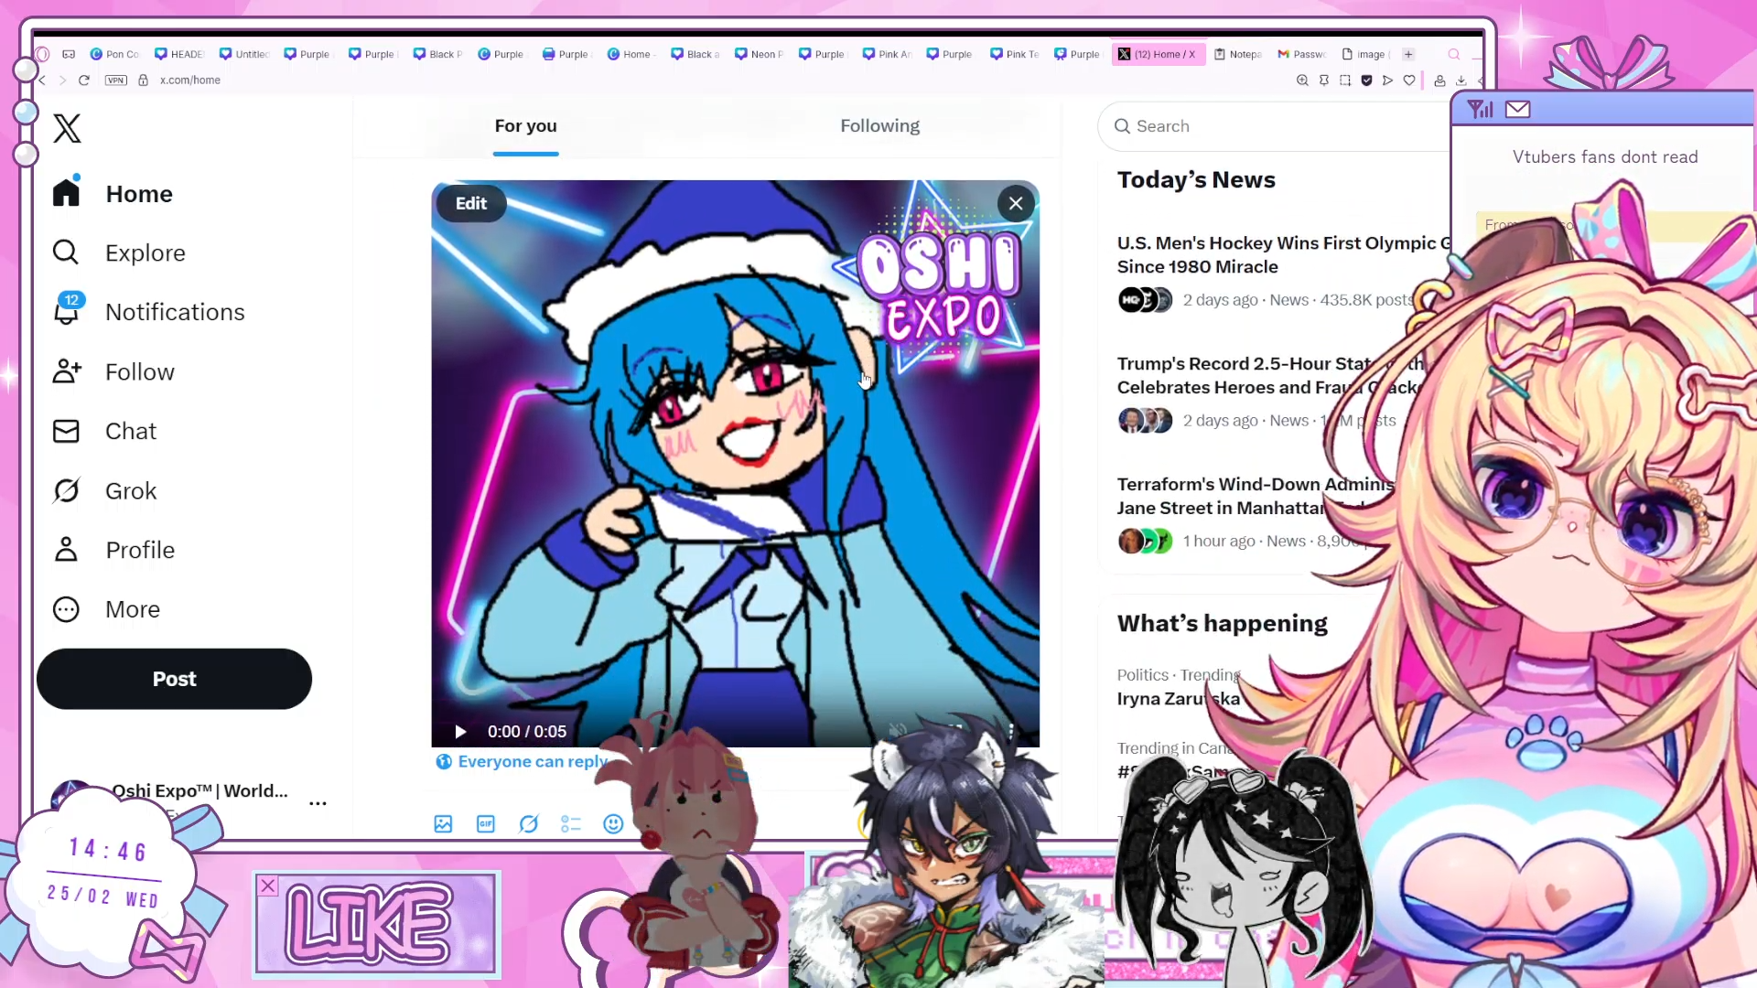Add a poll to the post

571,824
